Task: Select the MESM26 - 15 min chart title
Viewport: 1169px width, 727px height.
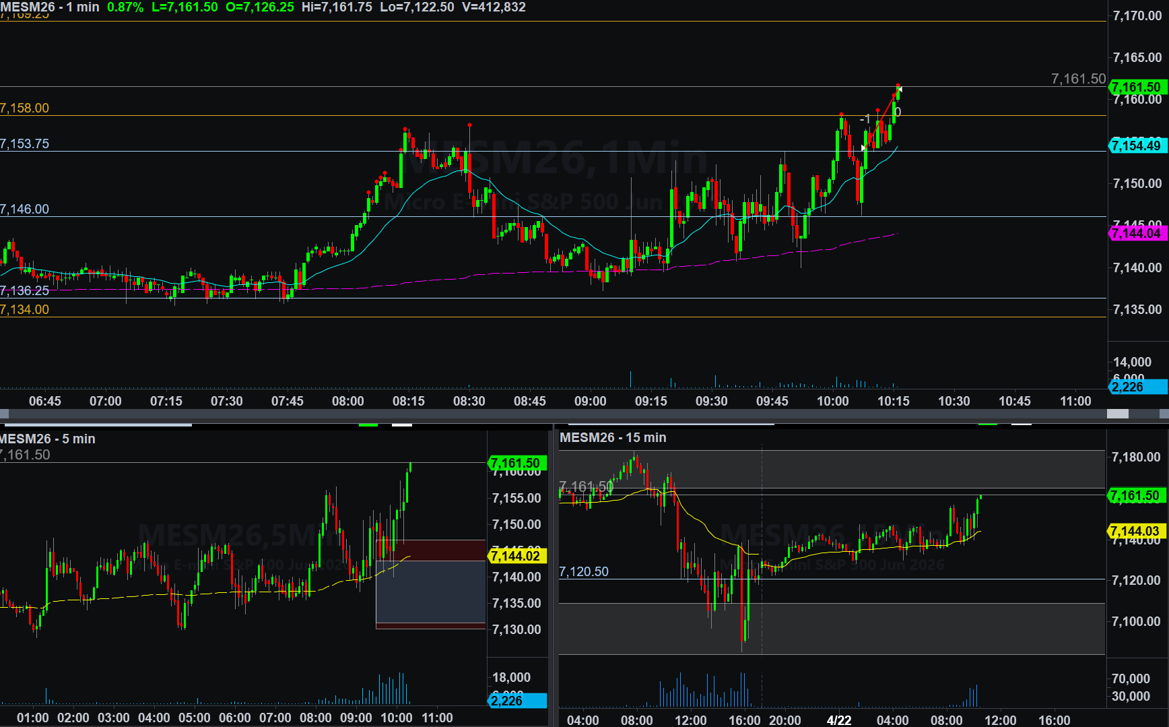Action: pos(613,437)
